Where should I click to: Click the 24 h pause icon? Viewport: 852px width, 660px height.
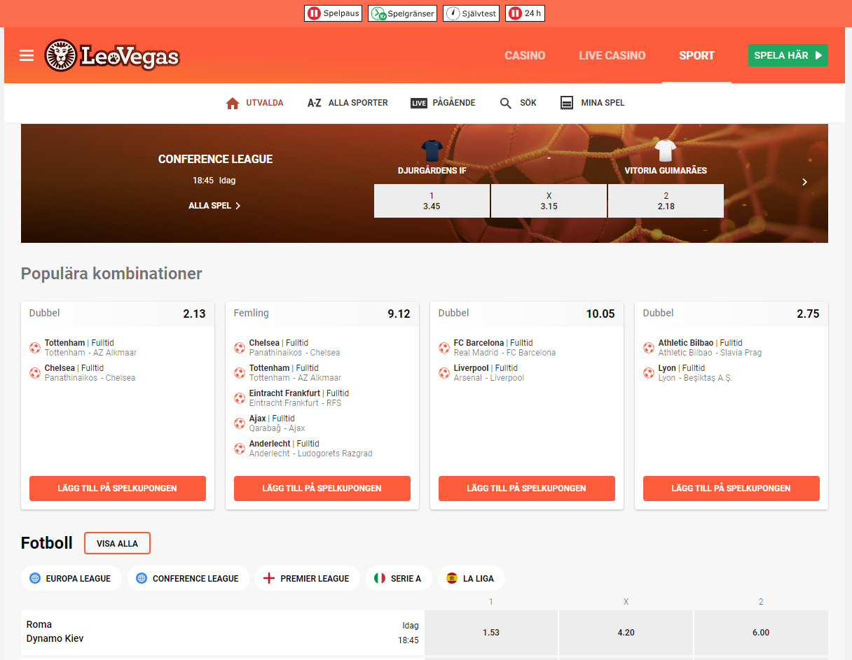point(515,13)
